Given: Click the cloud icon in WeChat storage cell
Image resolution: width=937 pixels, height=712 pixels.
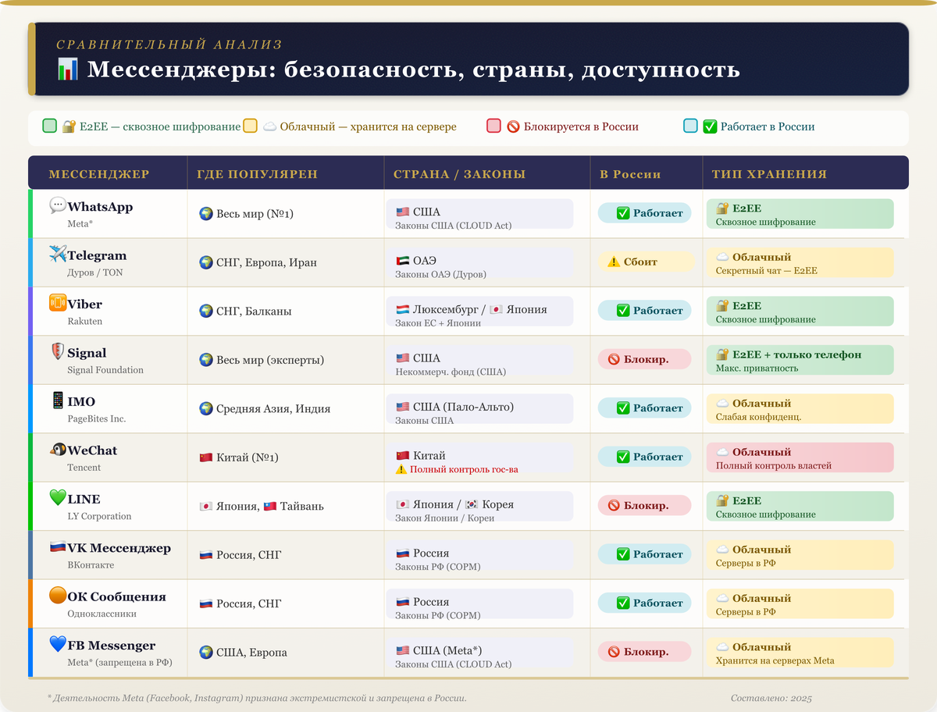Looking at the screenshot, I should pyautogui.click(x=722, y=452).
